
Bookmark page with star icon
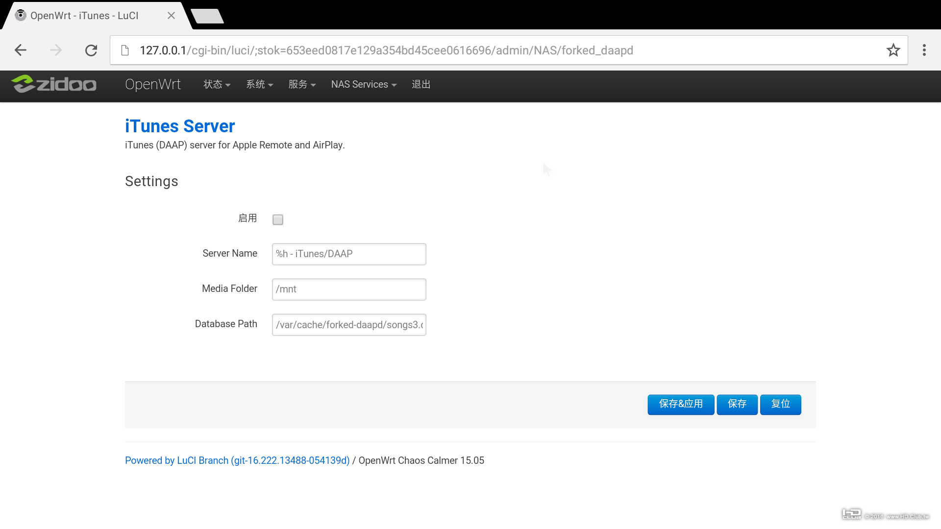(893, 50)
